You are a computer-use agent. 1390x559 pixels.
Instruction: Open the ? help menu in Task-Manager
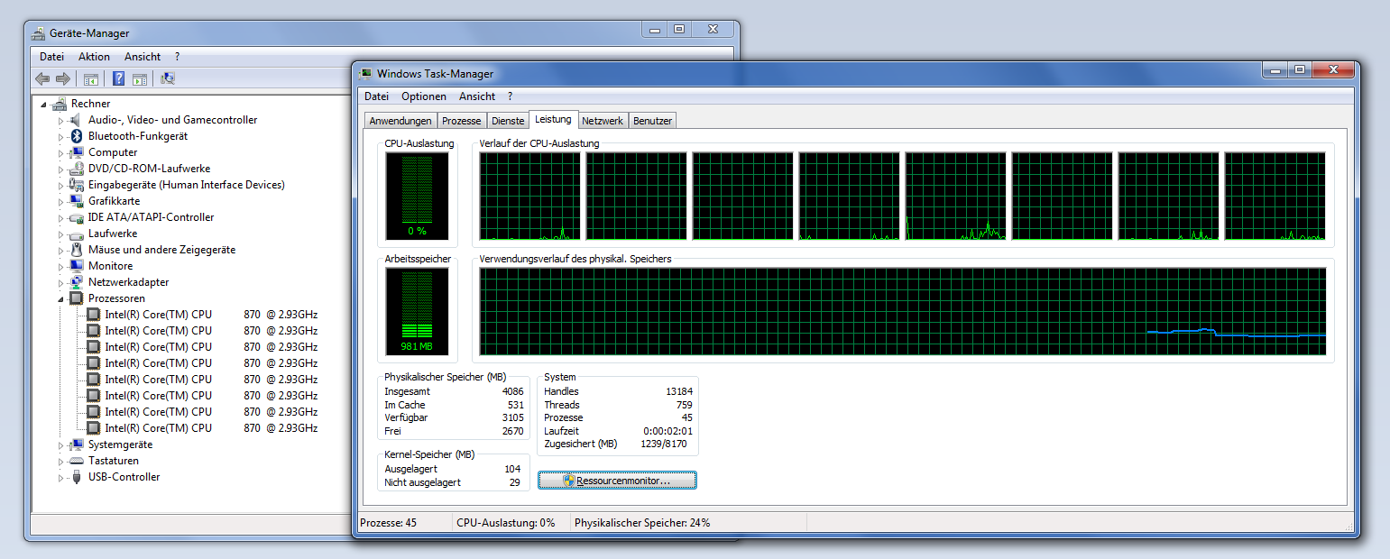(510, 96)
